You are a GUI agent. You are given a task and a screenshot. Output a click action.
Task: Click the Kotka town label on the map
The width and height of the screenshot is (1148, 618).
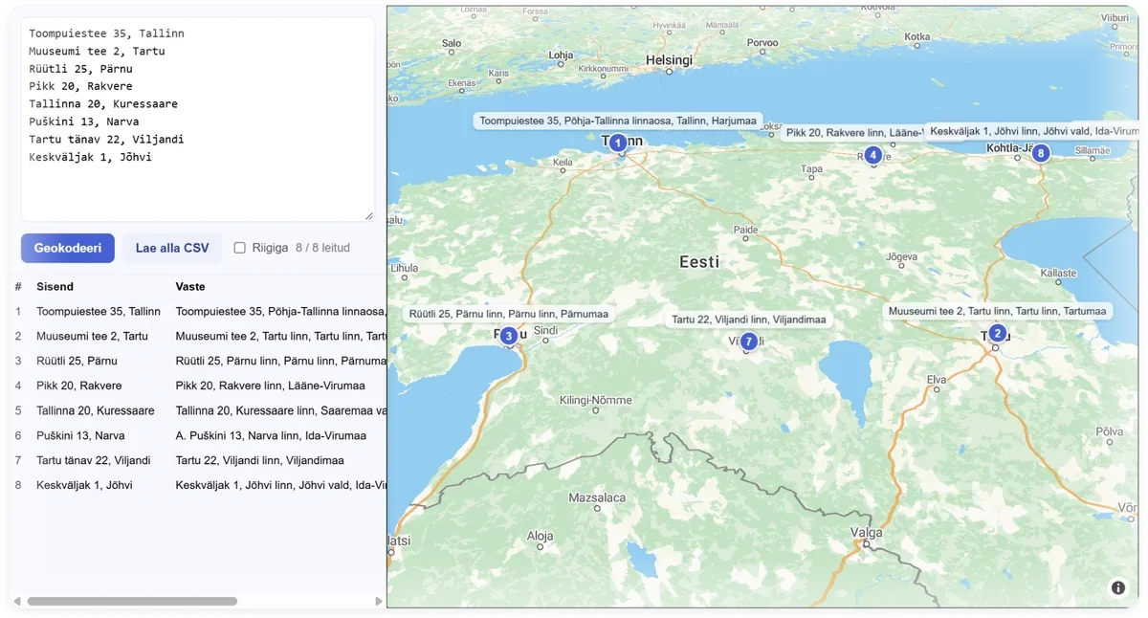coord(917,37)
